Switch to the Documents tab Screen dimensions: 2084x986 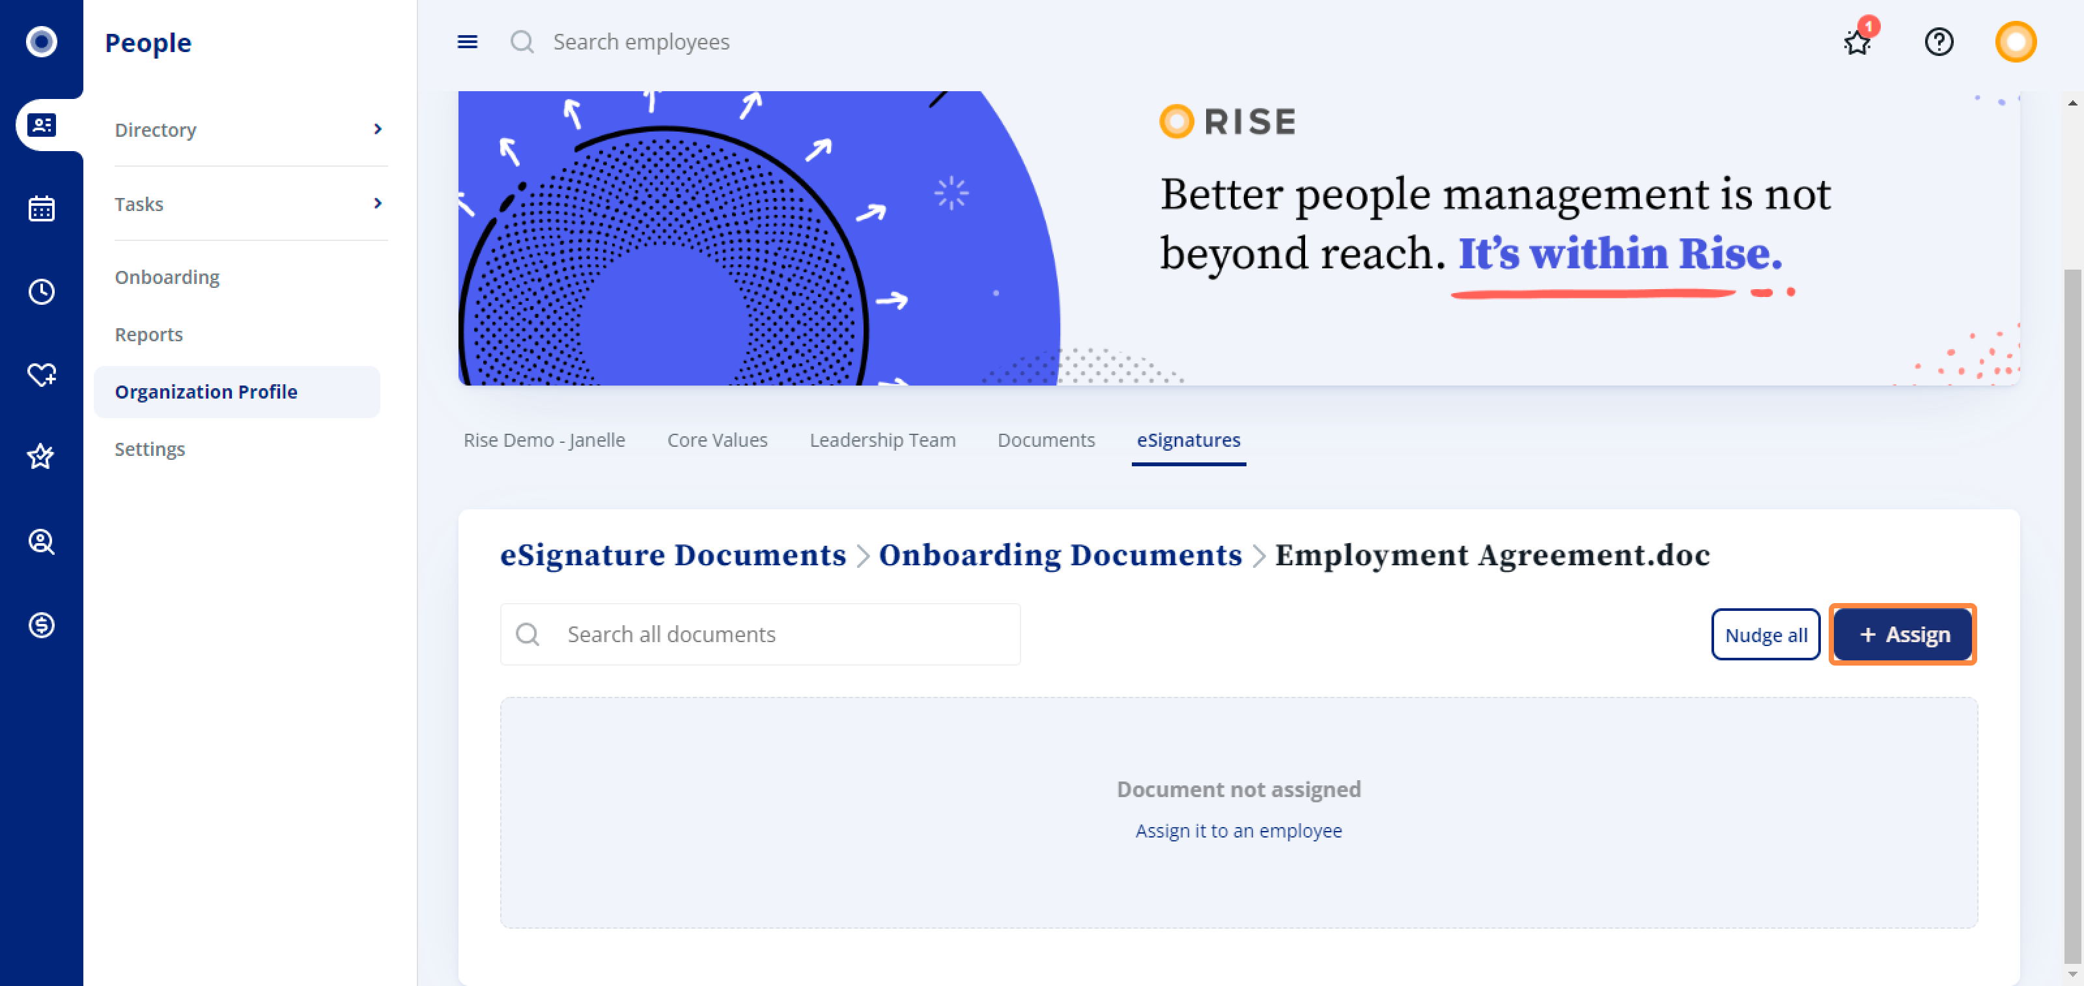[1045, 440]
